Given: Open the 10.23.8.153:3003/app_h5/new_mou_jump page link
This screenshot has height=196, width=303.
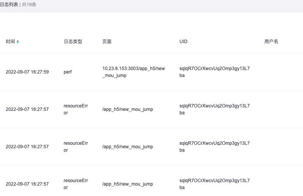Looking at the screenshot, I should [x=134, y=72].
